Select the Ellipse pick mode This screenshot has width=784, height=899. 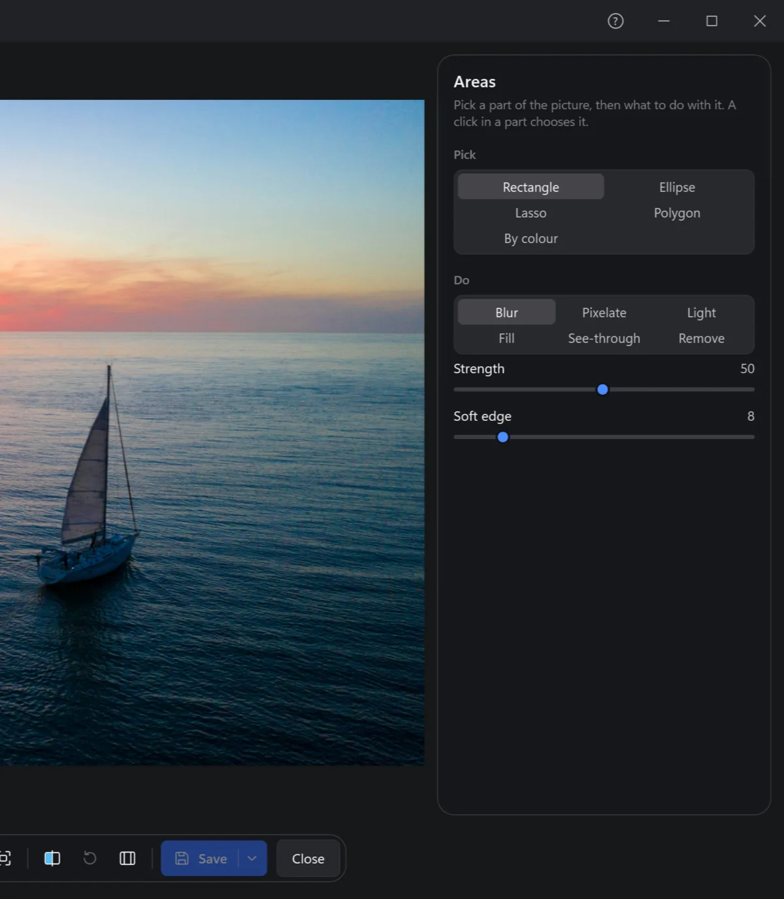[x=677, y=187]
